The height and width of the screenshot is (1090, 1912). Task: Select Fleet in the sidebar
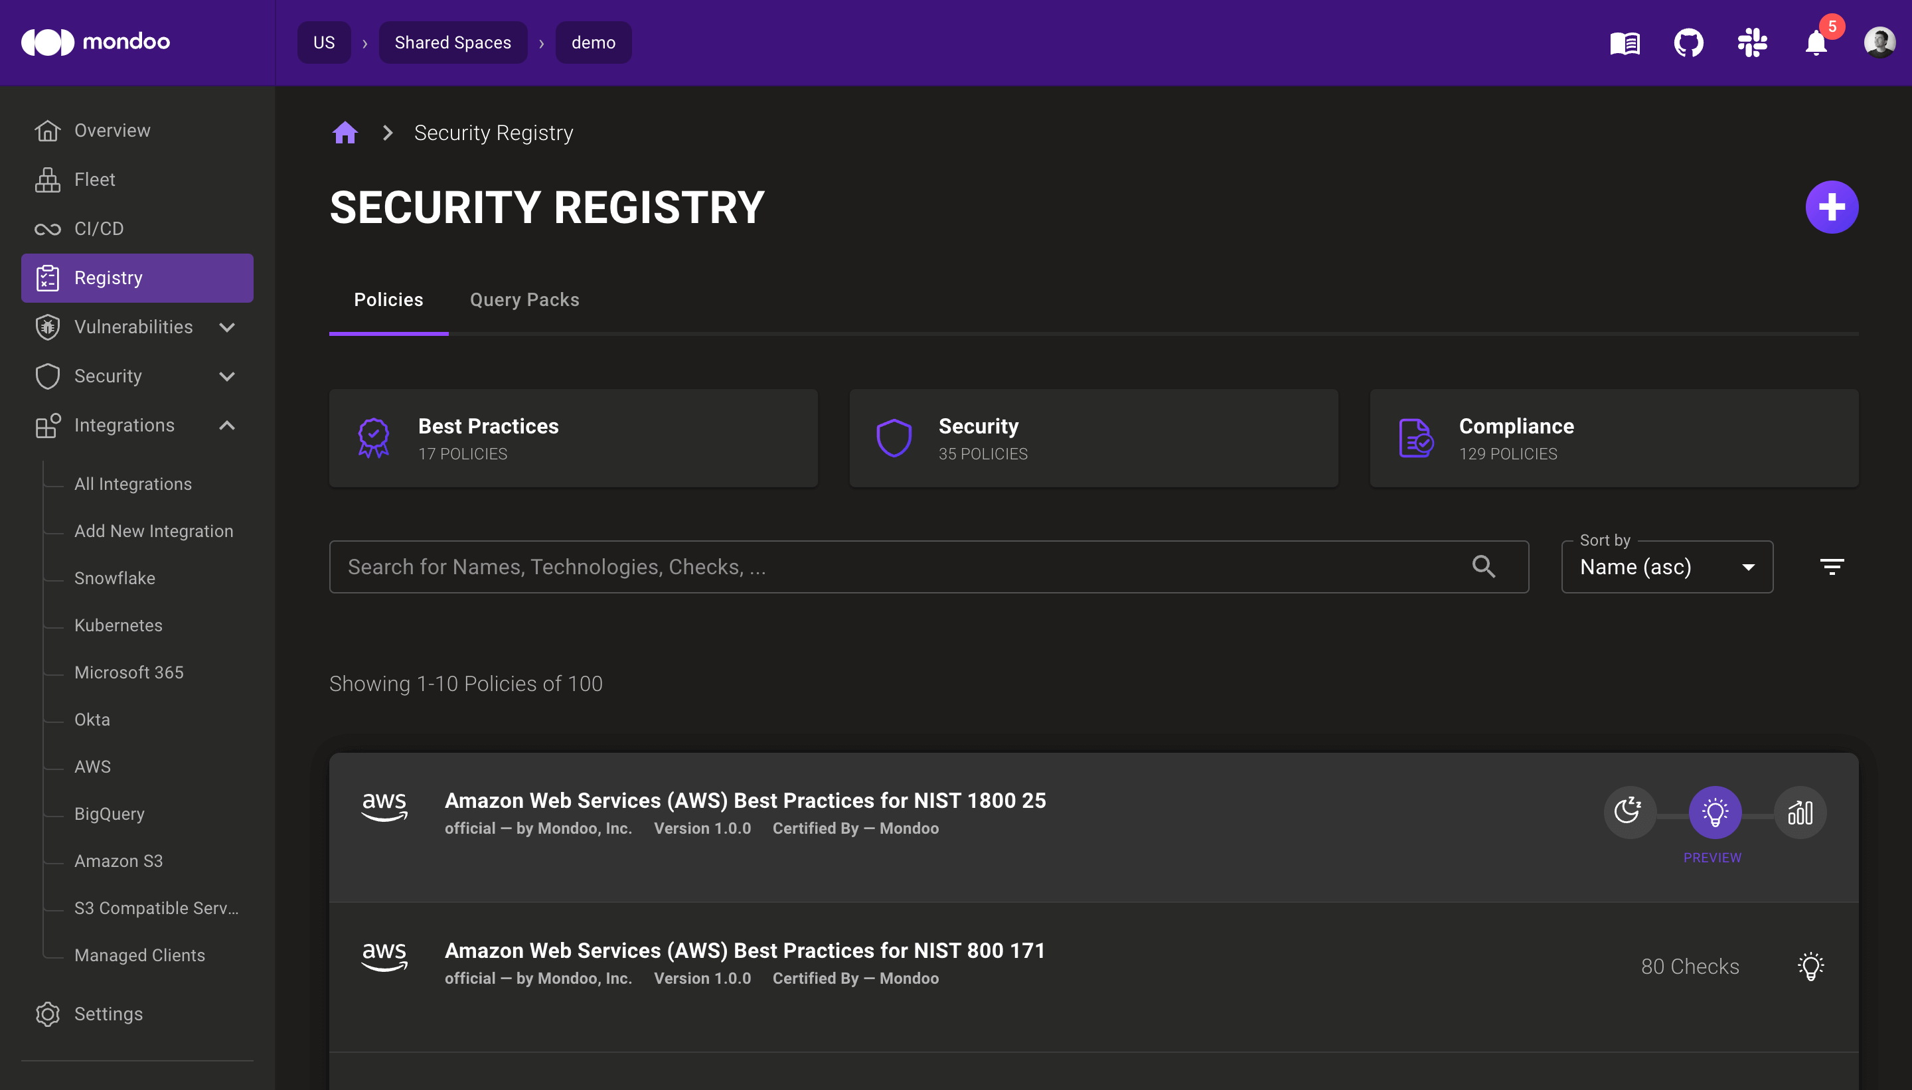pyautogui.click(x=95, y=180)
